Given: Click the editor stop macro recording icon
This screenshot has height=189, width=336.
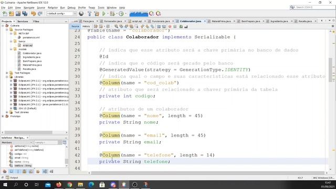Looking at the screenshot, I should (175, 27).
